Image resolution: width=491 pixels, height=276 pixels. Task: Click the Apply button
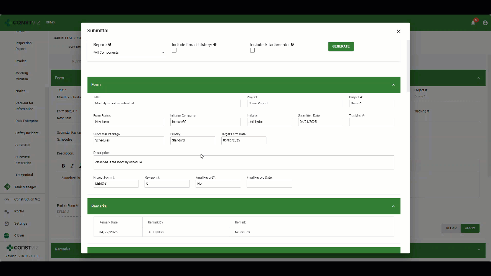(x=470, y=228)
